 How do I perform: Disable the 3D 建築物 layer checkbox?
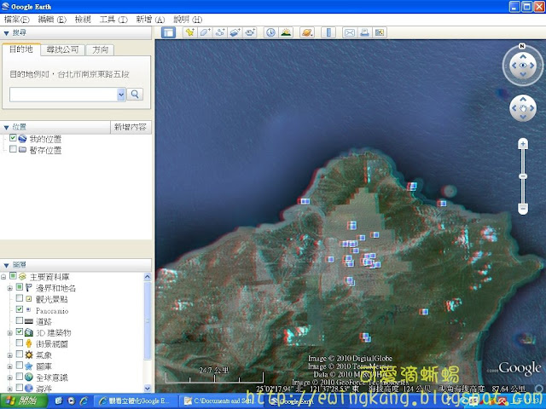pos(20,331)
